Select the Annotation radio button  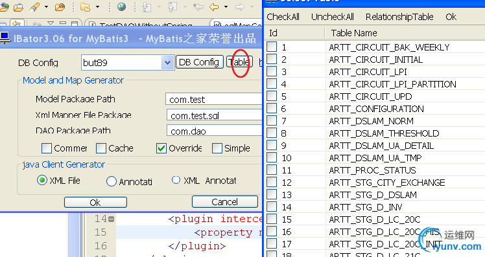[x=112, y=181]
